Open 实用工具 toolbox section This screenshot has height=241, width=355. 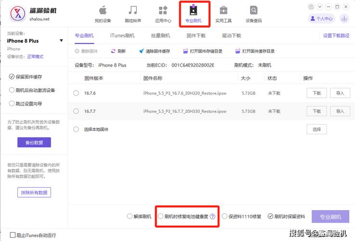point(224,14)
